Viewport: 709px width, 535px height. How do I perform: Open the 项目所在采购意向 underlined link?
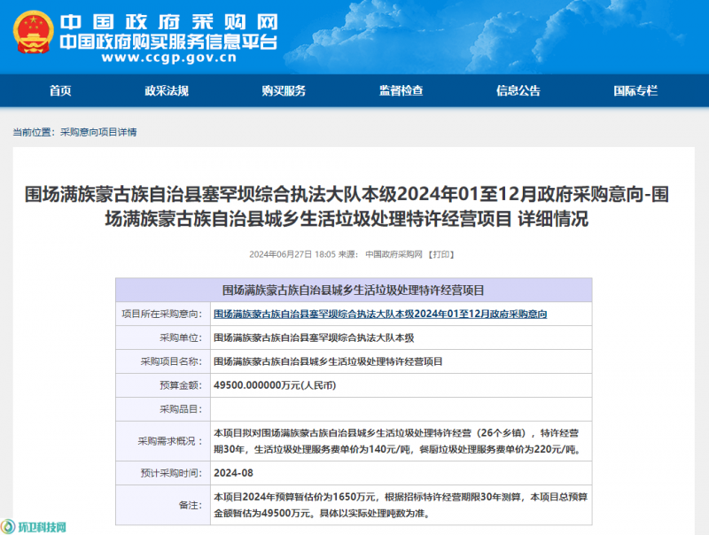(380, 314)
